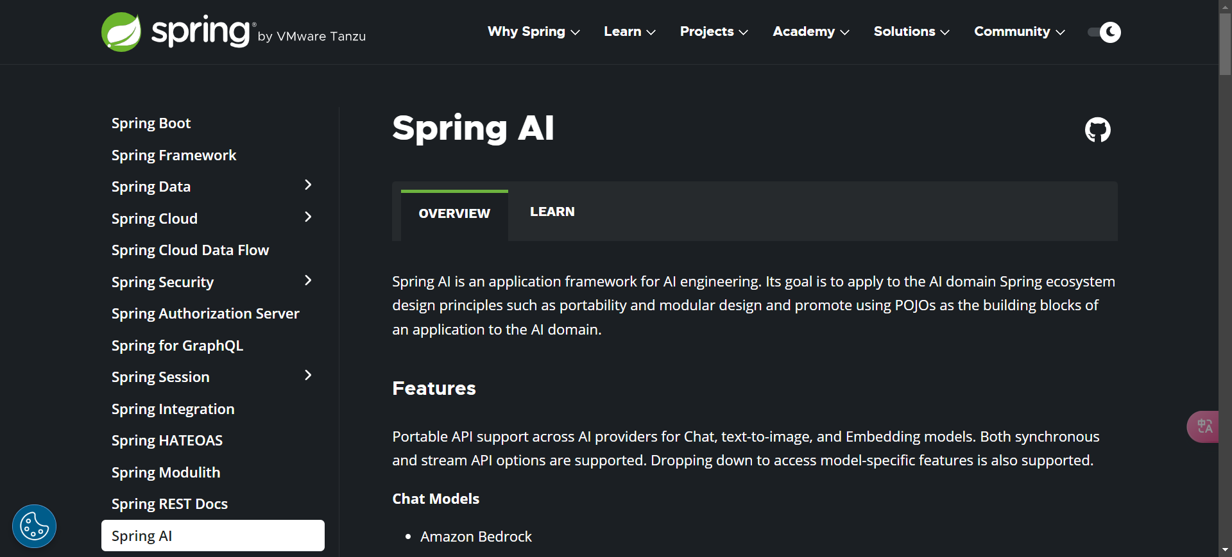This screenshot has height=557, width=1232.
Task: Select the OVERVIEW tab
Action: click(454, 213)
